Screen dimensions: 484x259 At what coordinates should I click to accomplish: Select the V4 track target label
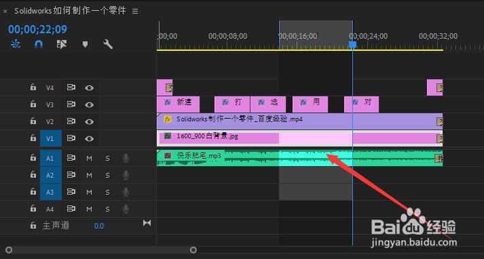[x=50, y=88]
